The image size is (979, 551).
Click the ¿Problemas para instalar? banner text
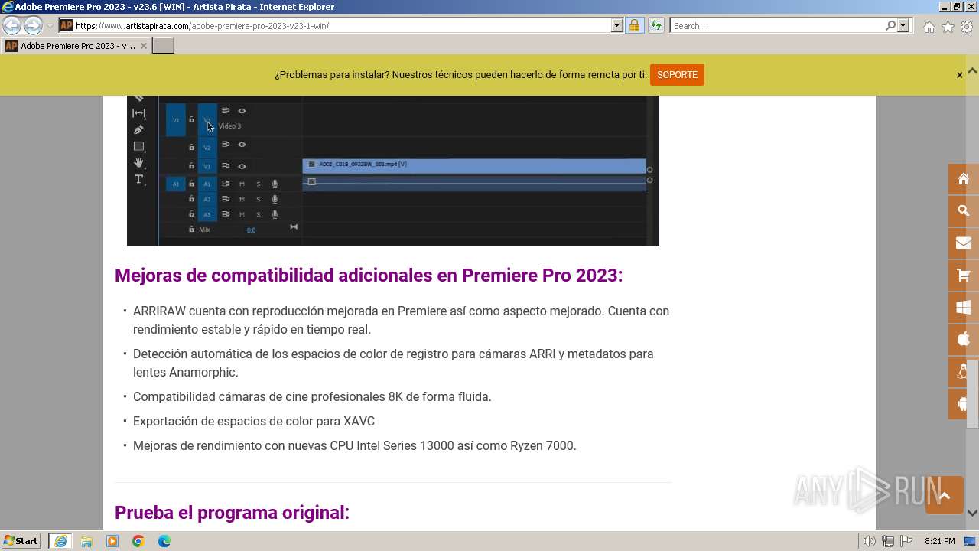click(x=460, y=75)
